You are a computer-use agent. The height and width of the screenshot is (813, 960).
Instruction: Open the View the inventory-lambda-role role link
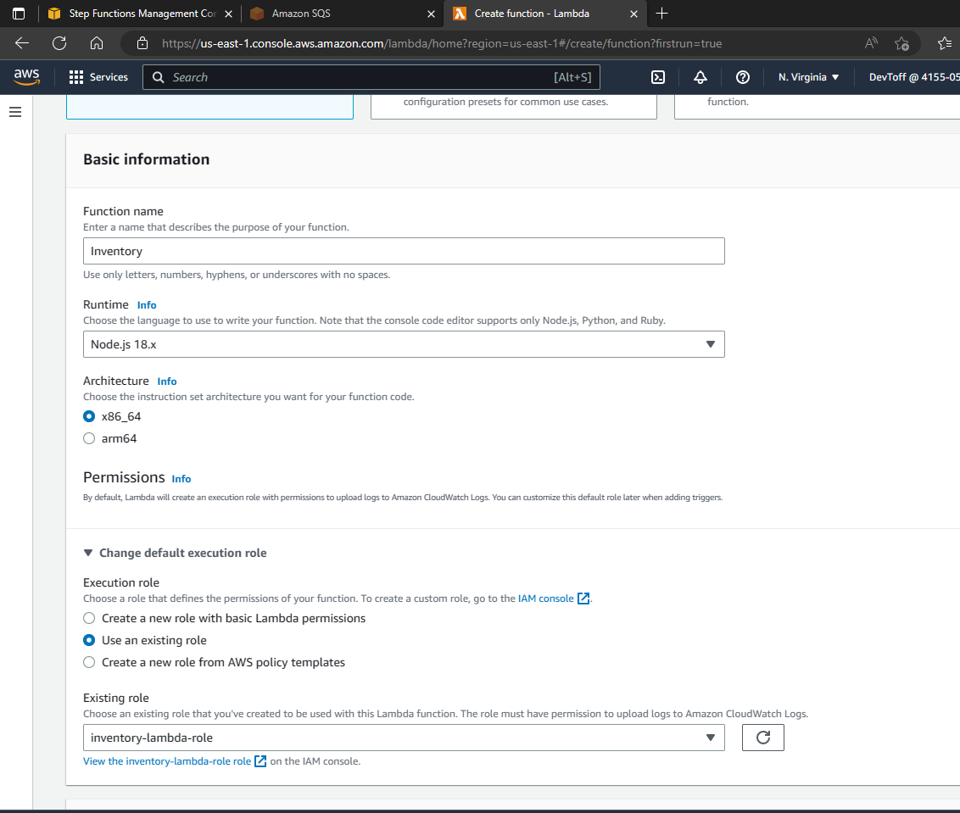(x=166, y=761)
